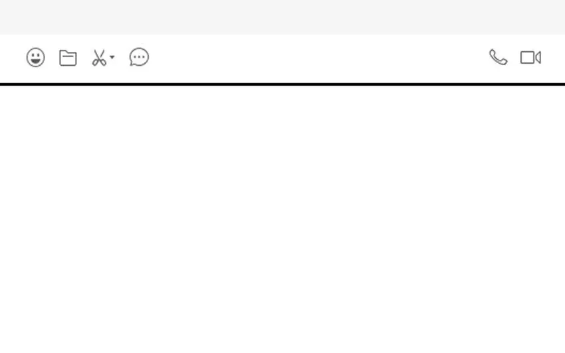Launch video chat using camcorder icon
Viewport: 565px width, 353px height.
(530, 58)
